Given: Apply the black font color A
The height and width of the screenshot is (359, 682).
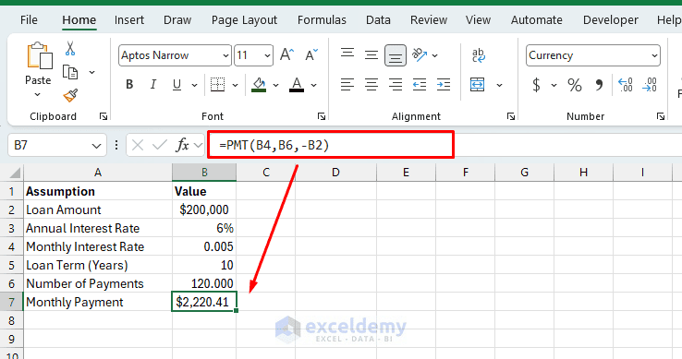Looking at the screenshot, I should 297,85.
